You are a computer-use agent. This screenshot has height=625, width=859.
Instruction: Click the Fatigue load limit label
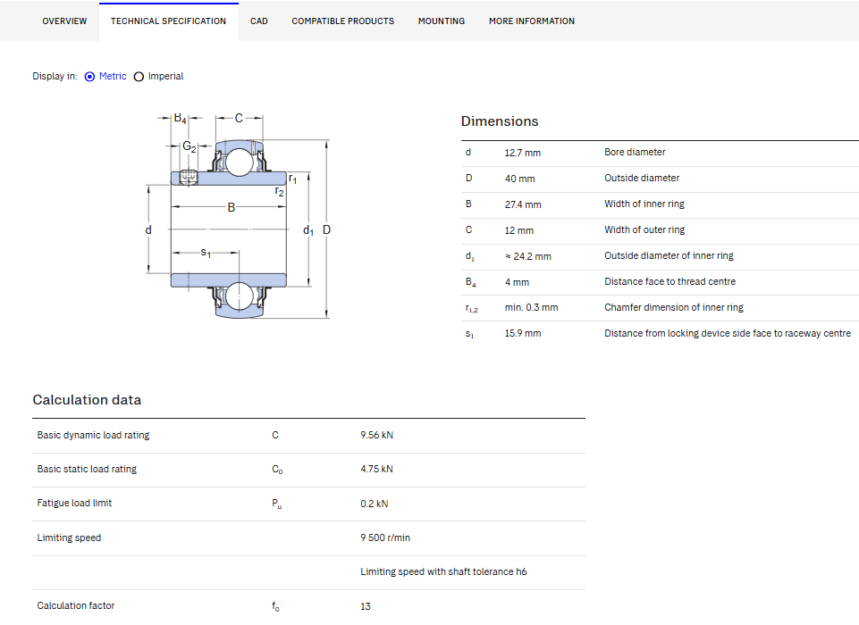point(74,503)
